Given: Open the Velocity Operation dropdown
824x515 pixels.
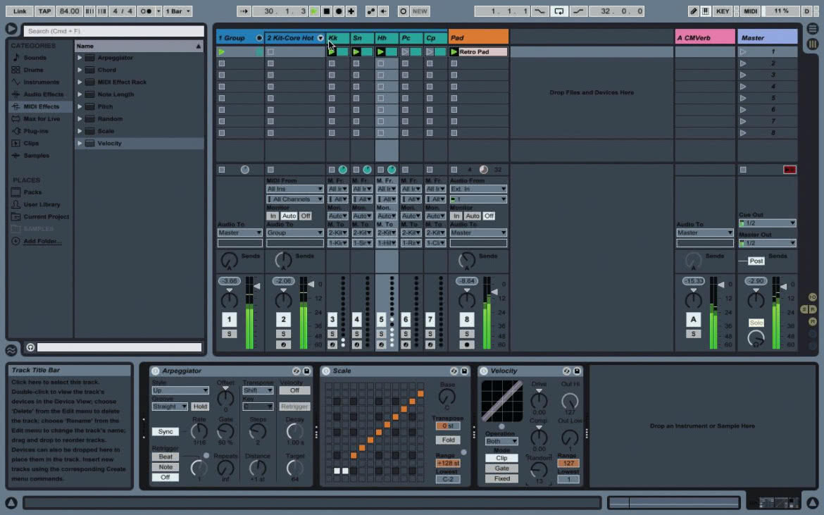Looking at the screenshot, I should click(x=501, y=441).
